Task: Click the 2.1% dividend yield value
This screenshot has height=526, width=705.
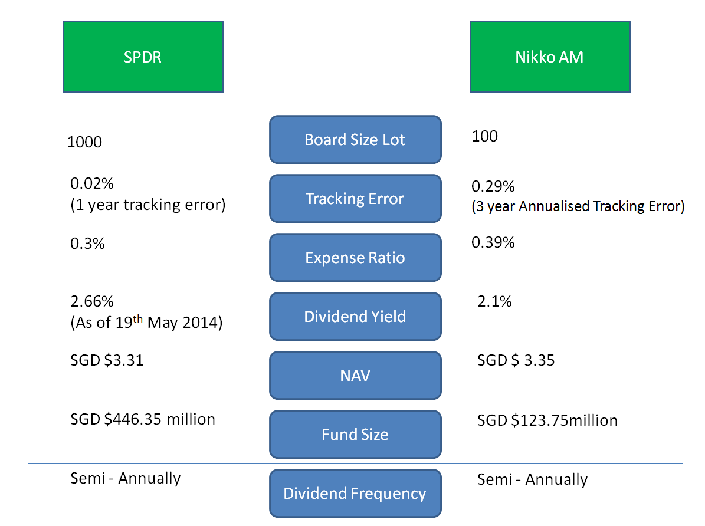Action: (x=494, y=301)
